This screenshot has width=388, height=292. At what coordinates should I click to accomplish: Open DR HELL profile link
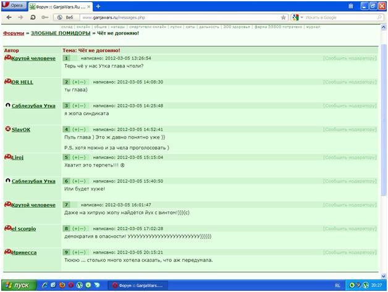click(x=22, y=82)
